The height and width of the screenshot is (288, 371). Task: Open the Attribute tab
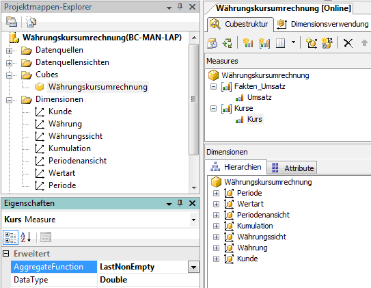click(292, 168)
